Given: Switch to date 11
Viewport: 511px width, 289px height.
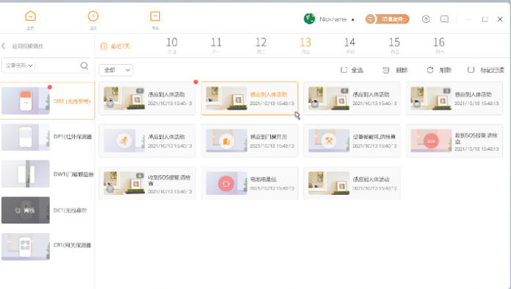Looking at the screenshot, I should pyautogui.click(x=216, y=45).
